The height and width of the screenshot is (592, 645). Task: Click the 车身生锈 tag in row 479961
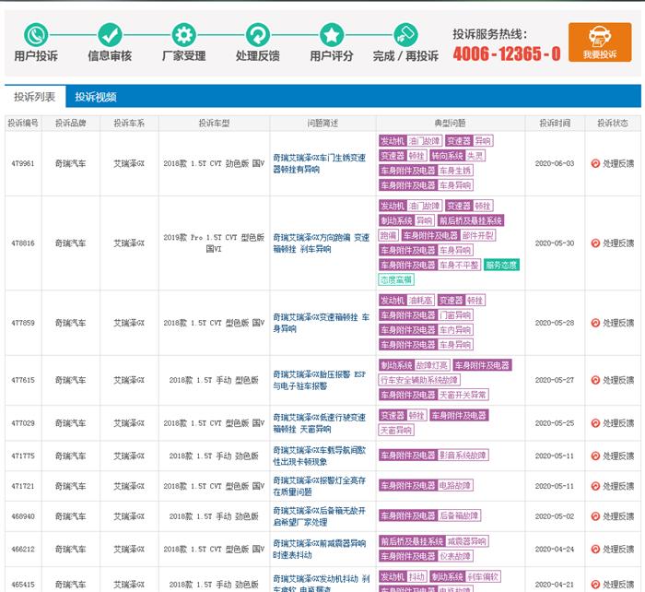tap(454, 171)
